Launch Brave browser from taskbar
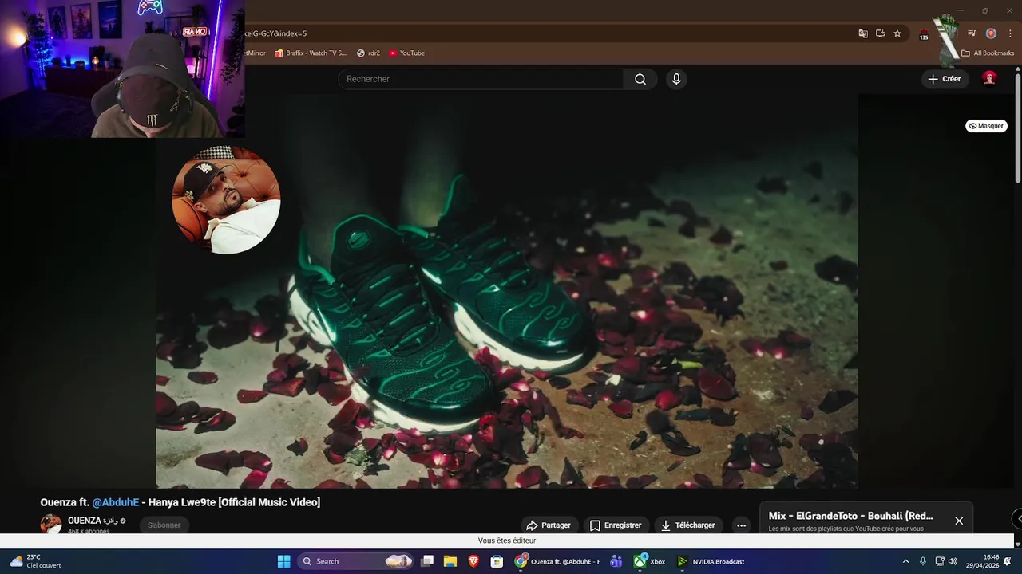This screenshot has height=574, width=1022. 473,561
